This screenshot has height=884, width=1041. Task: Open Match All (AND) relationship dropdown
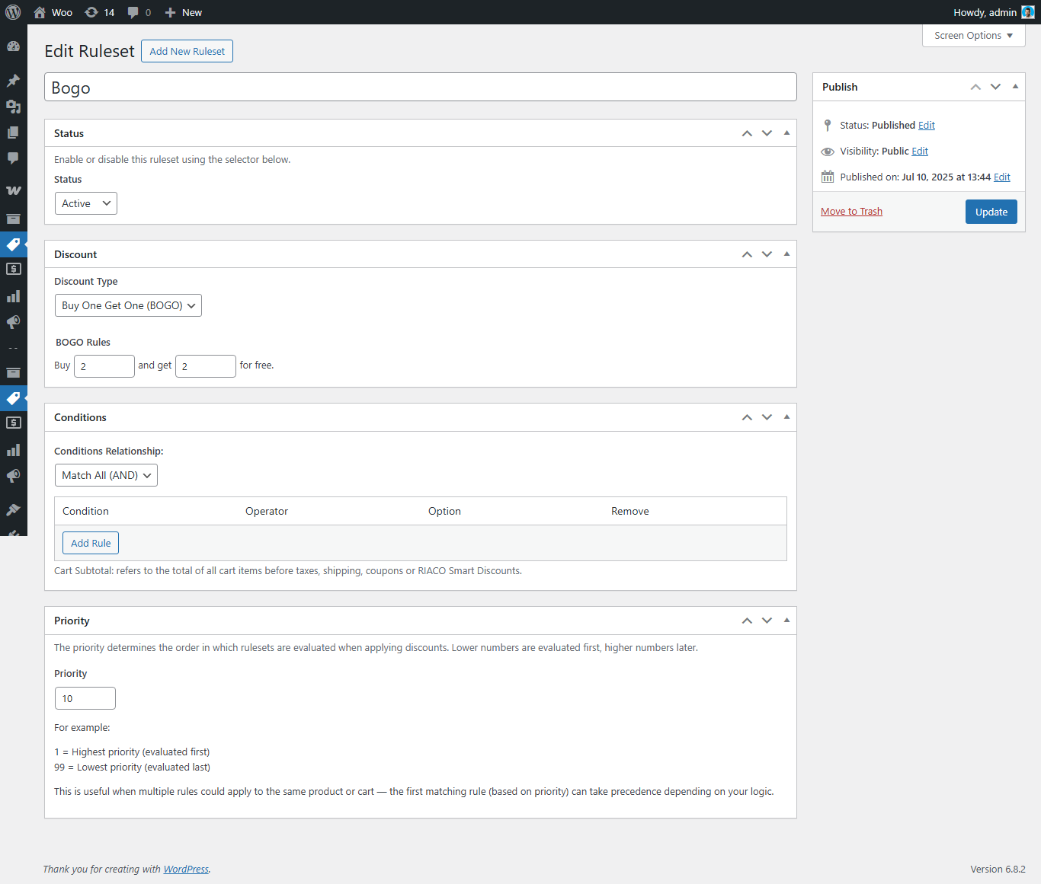(x=106, y=475)
